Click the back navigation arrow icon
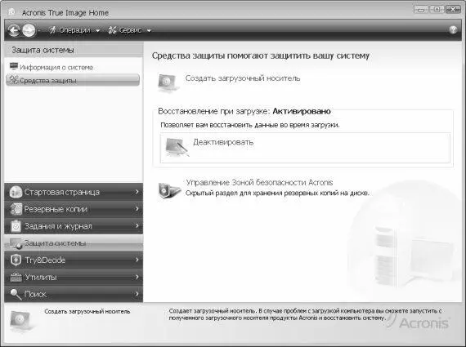 14,30
